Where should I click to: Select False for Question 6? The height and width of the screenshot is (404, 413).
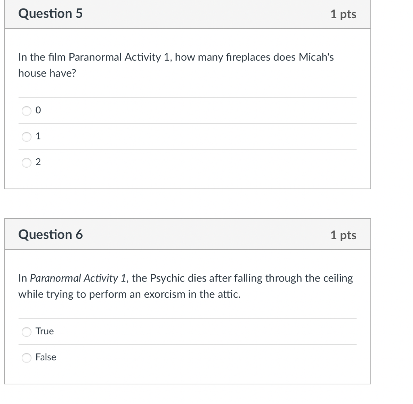point(26,357)
